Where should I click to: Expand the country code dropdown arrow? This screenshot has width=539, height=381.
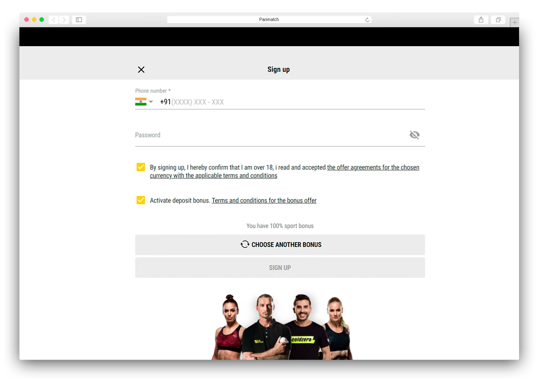tap(151, 102)
